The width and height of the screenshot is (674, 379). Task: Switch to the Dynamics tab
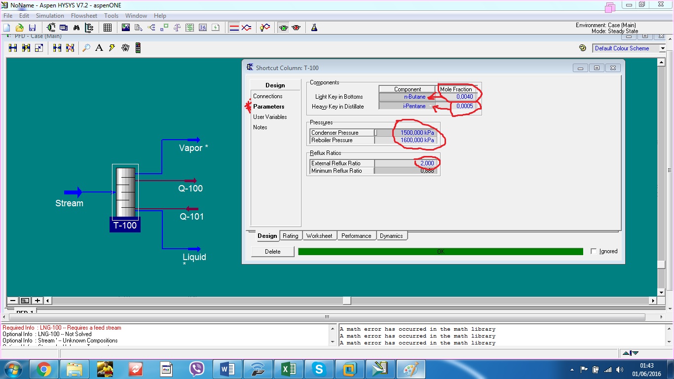click(x=391, y=236)
